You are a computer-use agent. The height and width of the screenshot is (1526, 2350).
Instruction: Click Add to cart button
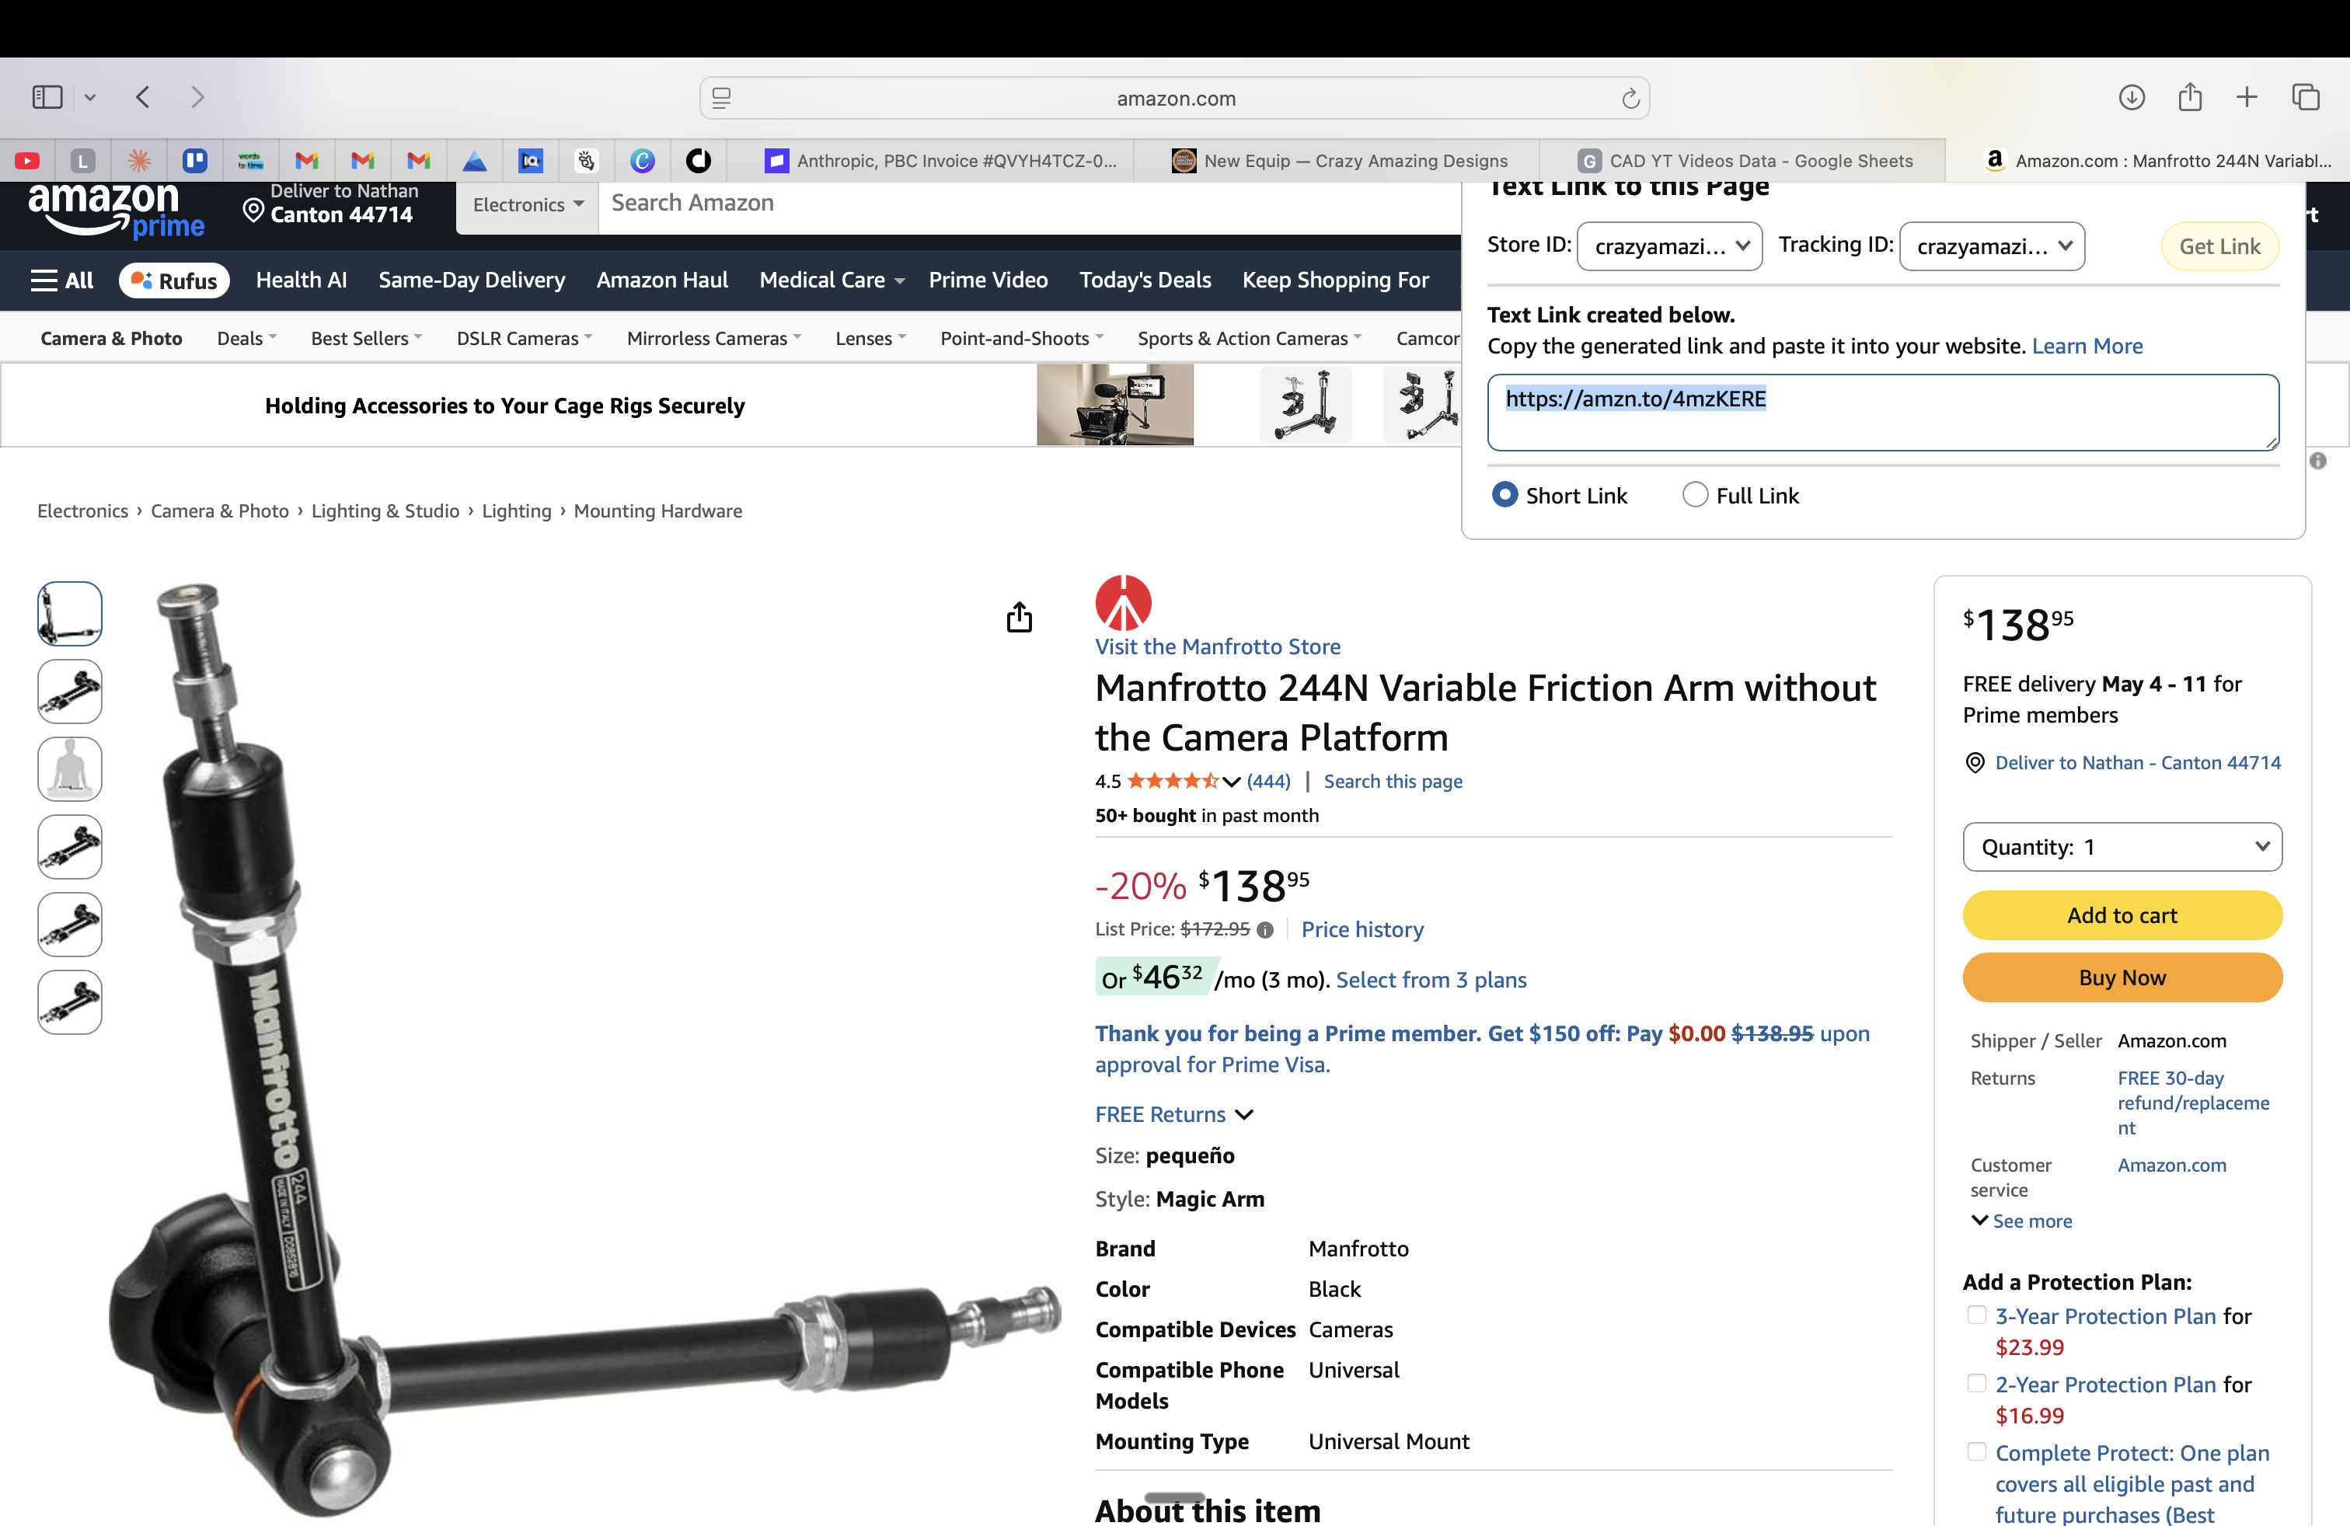[x=2122, y=915]
